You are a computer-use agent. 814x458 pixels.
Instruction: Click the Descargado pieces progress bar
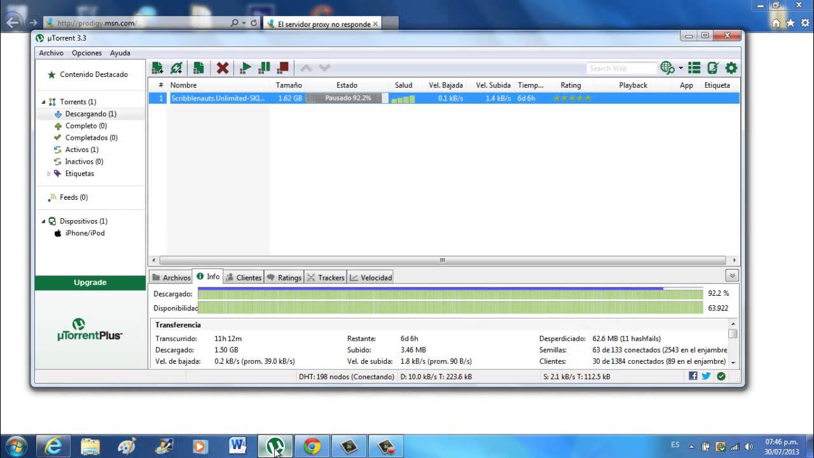tap(450, 294)
